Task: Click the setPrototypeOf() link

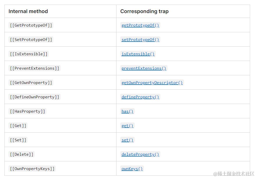Action: pyautogui.click(x=140, y=40)
